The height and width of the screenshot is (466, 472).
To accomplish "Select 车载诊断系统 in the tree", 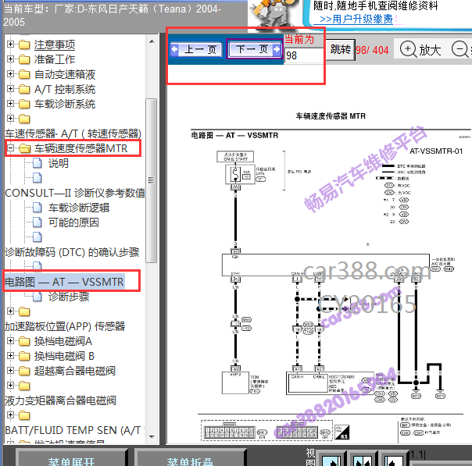I will [x=65, y=104].
